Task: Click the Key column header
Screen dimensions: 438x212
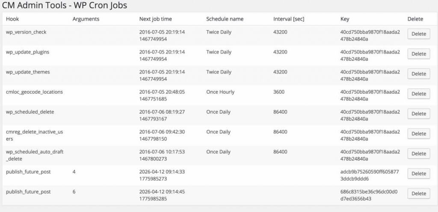Action: 345,19
